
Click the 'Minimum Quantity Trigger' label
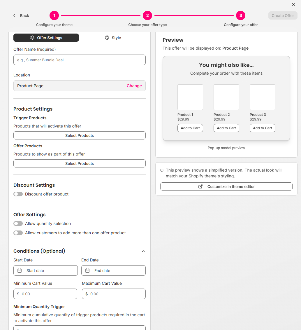(x=39, y=307)
